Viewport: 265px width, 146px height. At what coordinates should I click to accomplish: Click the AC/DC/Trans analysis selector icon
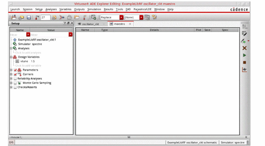(244, 26)
